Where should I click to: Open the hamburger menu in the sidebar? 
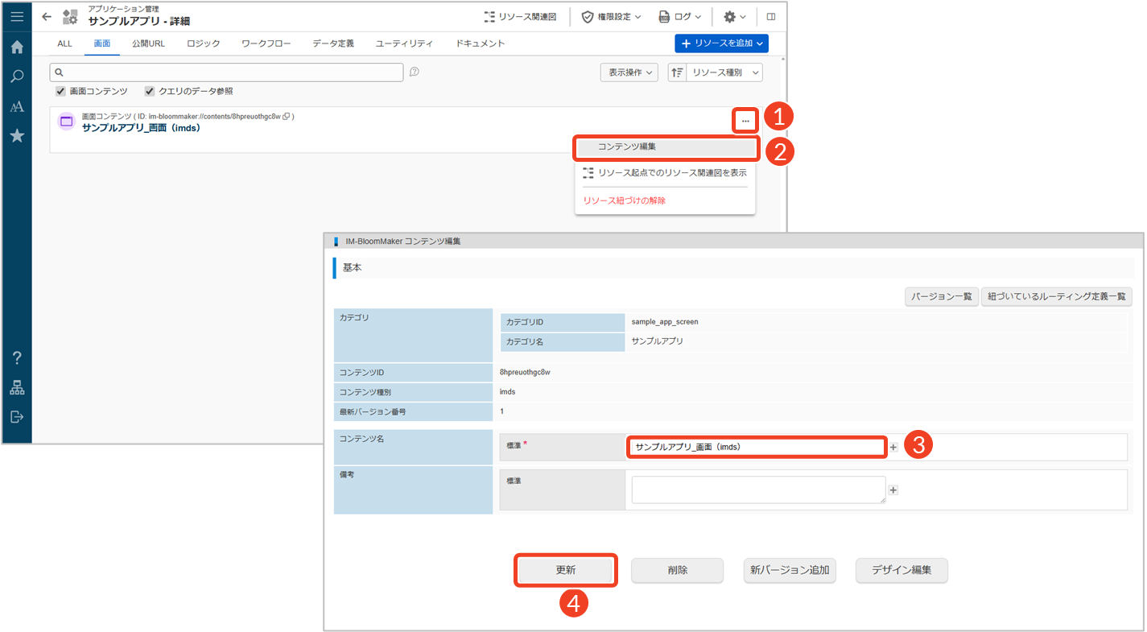17,16
